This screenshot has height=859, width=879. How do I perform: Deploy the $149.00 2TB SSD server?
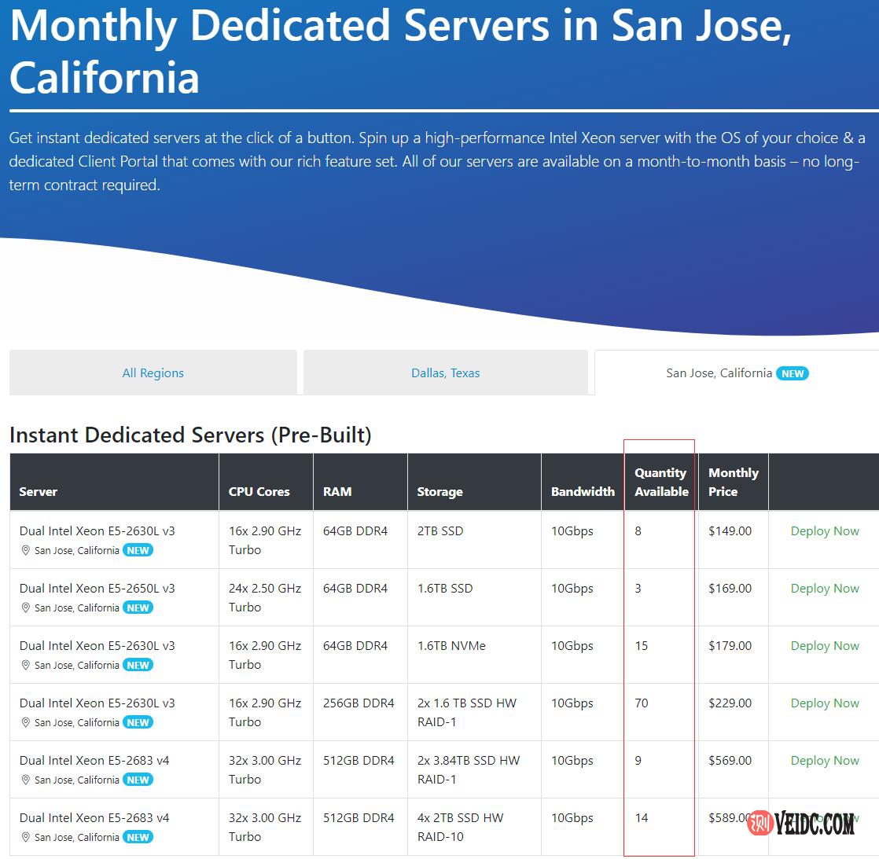pos(824,531)
